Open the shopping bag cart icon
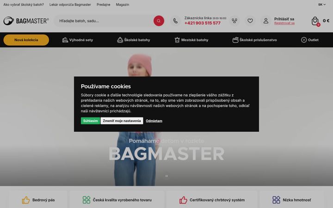The image size is (333, 208). pos(315,21)
